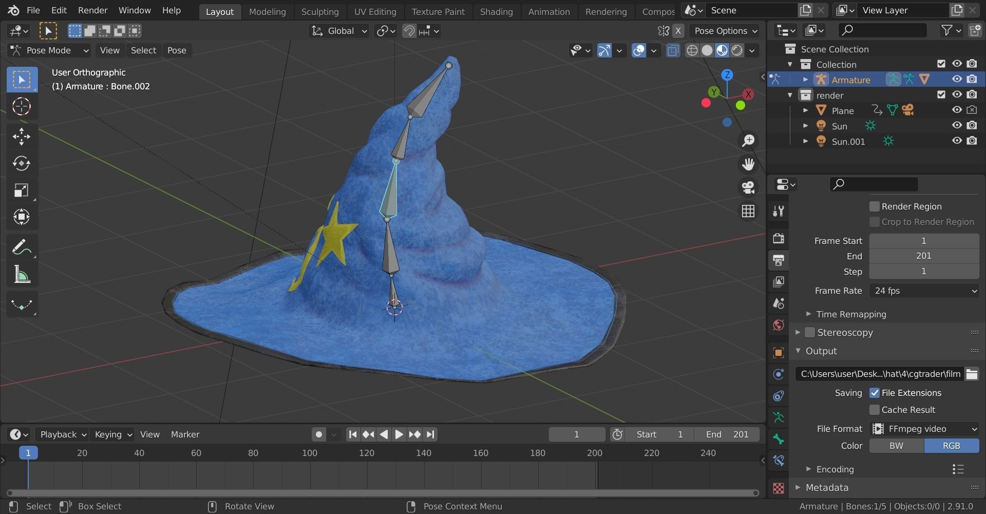The width and height of the screenshot is (986, 514).
Task: Switch to the Shading workspace tab
Action: click(x=496, y=11)
